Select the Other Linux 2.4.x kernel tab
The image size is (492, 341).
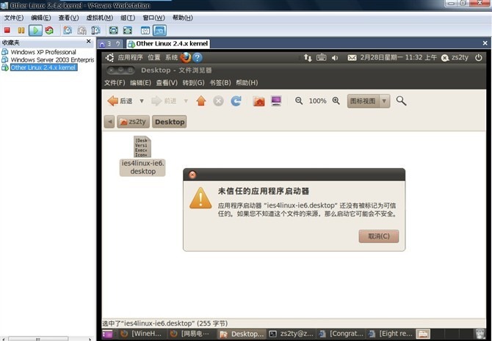click(168, 44)
